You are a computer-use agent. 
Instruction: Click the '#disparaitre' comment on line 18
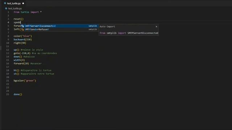coord(36,70)
